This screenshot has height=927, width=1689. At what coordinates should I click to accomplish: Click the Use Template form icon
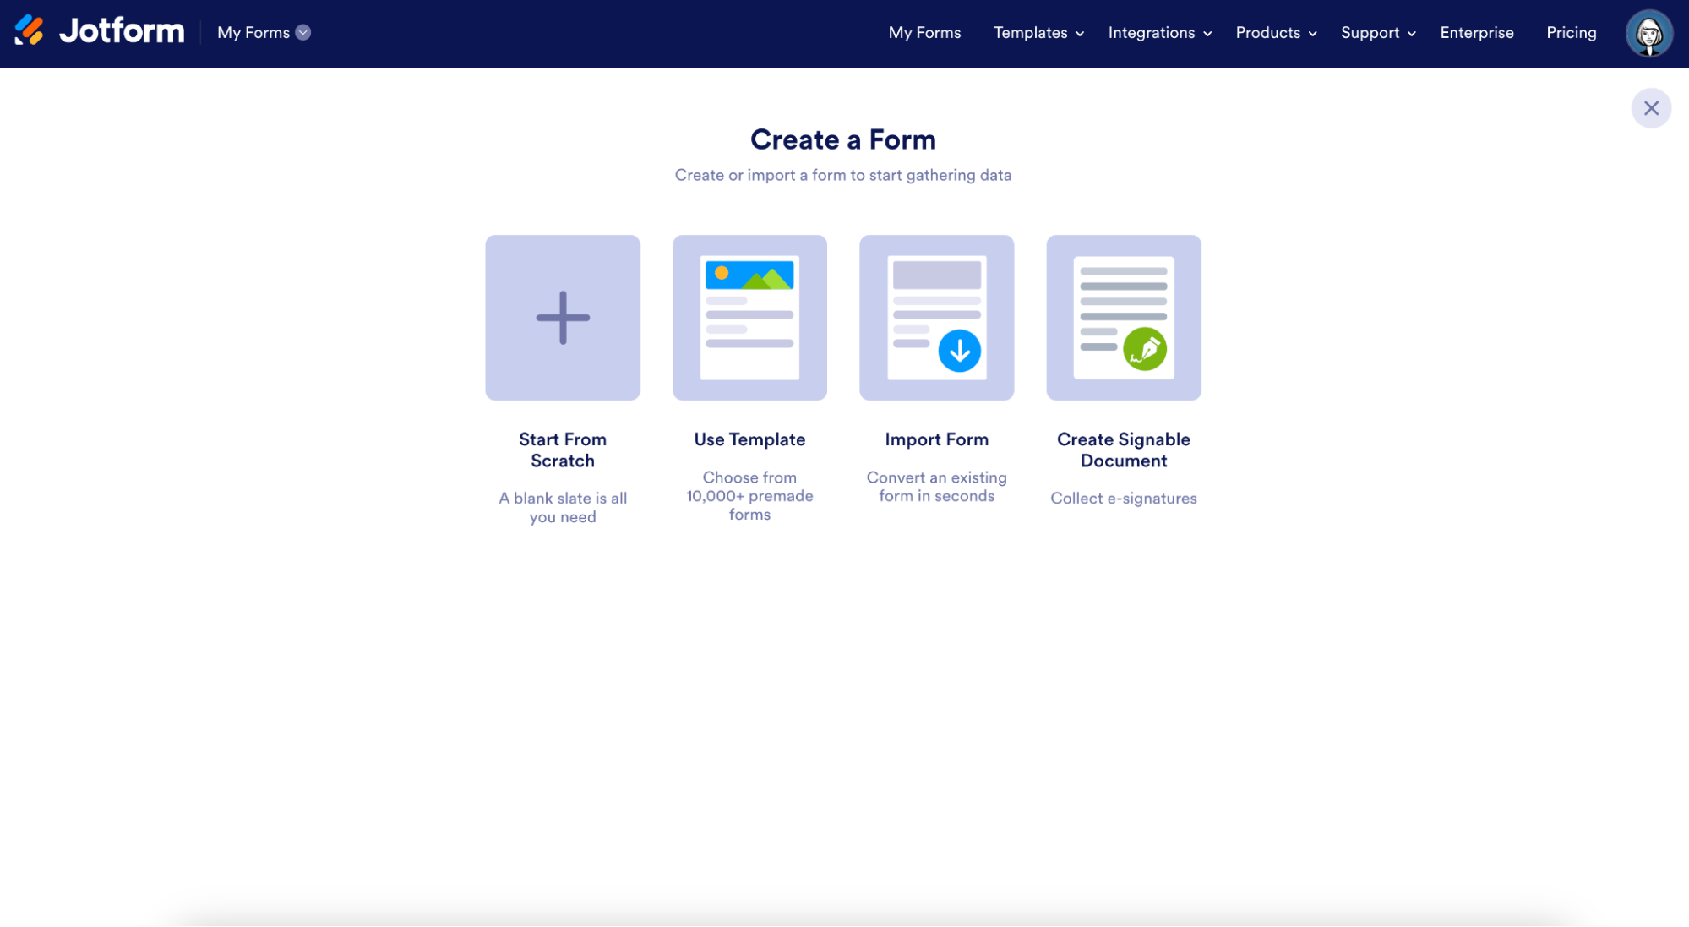[749, 316]
